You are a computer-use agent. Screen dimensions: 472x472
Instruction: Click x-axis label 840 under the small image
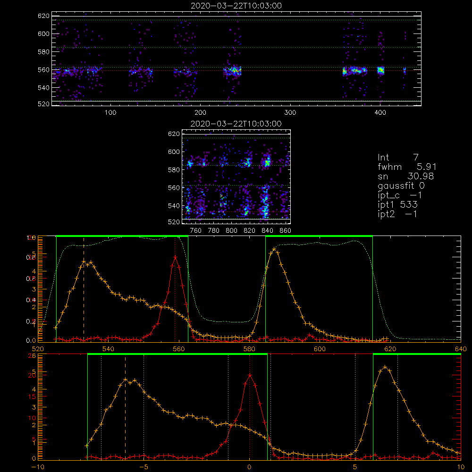pos(267,231)
